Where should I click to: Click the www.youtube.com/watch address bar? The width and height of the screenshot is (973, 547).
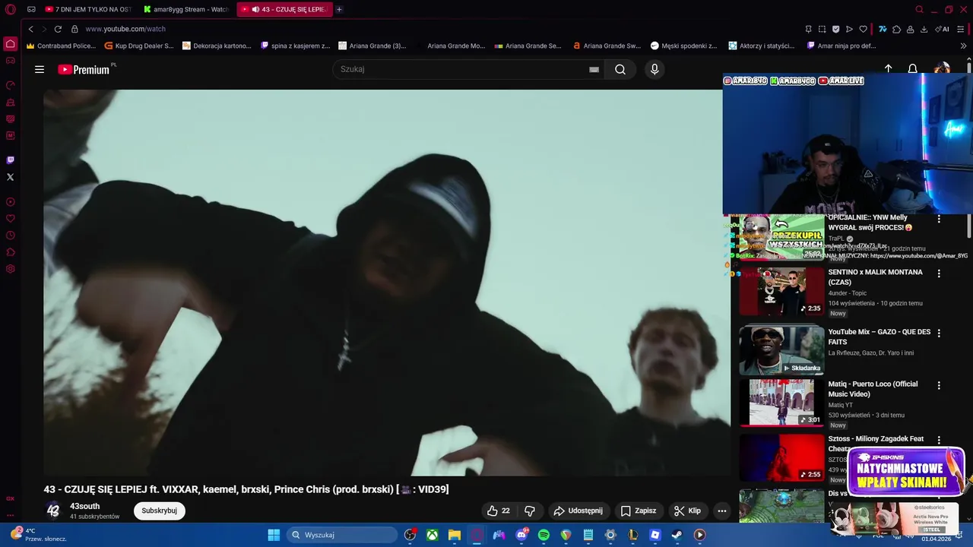coord(125,29)
